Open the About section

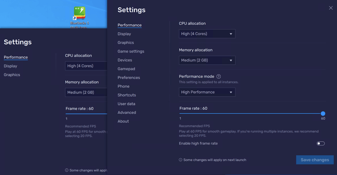click(123, 121)
